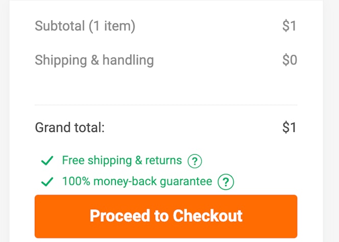
Task: Click the gray page margin right of card
Action: [331, 121]
